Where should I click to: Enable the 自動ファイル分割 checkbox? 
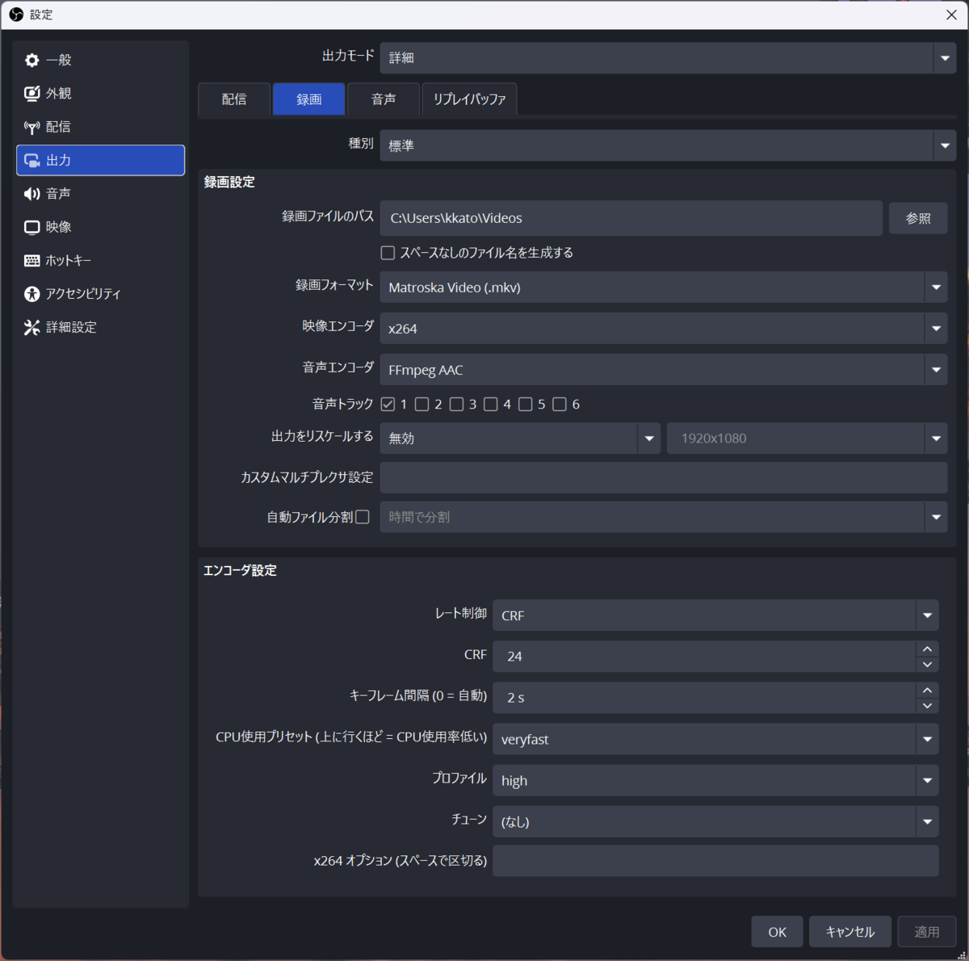[363, 517]
